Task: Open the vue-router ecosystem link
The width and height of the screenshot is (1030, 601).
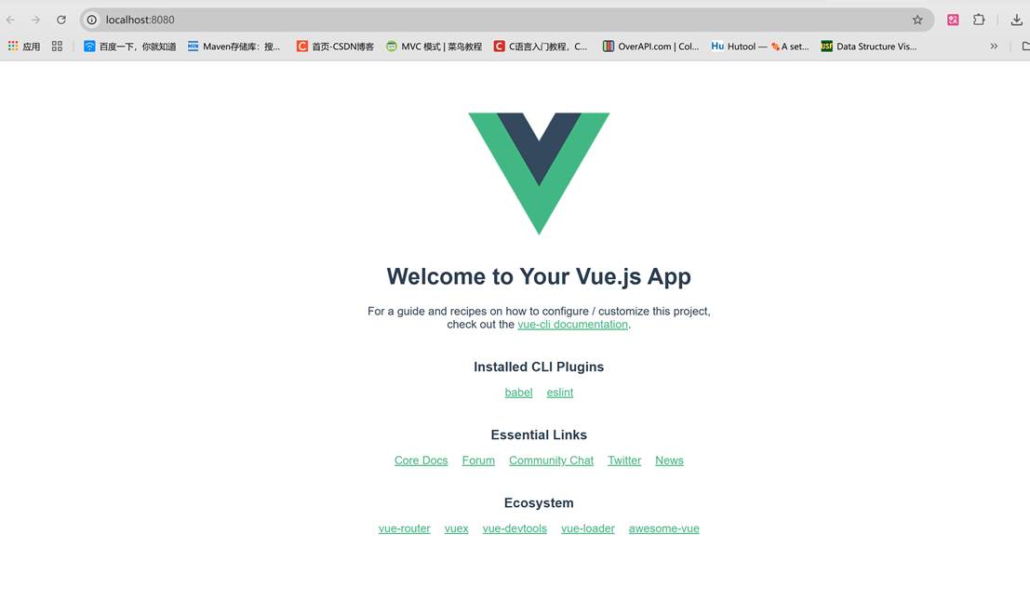Action: 404,528
